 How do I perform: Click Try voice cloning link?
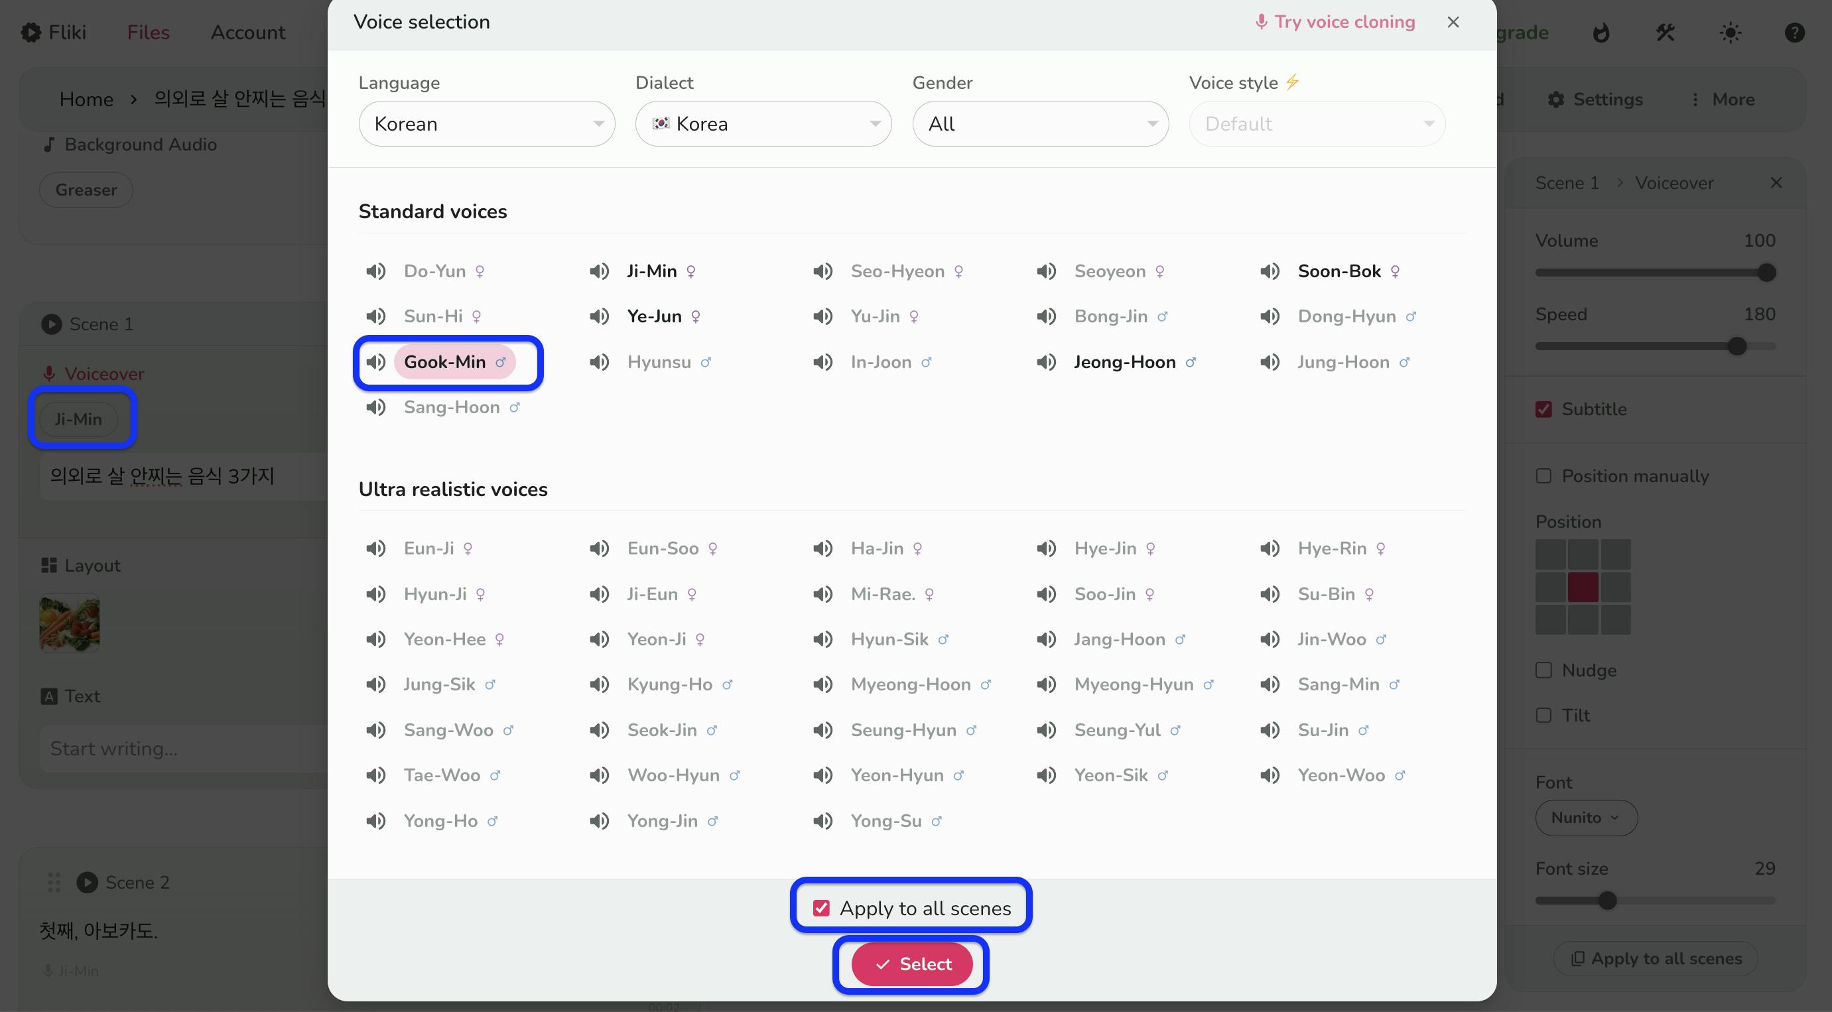[x=1335, y=22]
